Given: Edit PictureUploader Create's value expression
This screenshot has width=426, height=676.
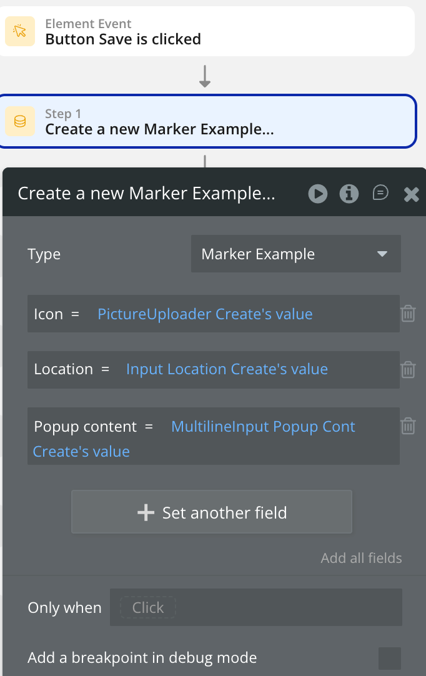Looking at the screenshot, I should [x=205, y=314].
